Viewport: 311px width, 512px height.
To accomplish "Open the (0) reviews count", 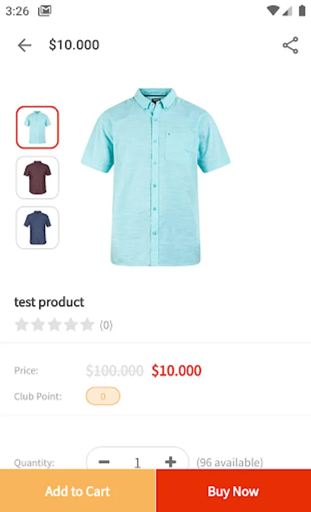I will 106,325.
